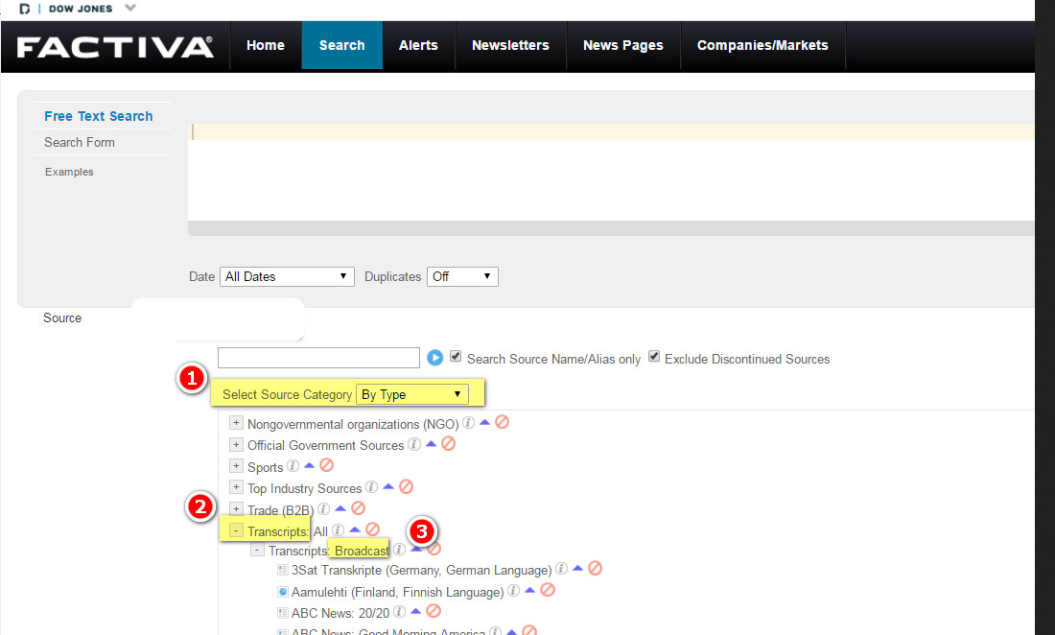Add 3Sat Transkripte with blue triangle

coord(578,569)
